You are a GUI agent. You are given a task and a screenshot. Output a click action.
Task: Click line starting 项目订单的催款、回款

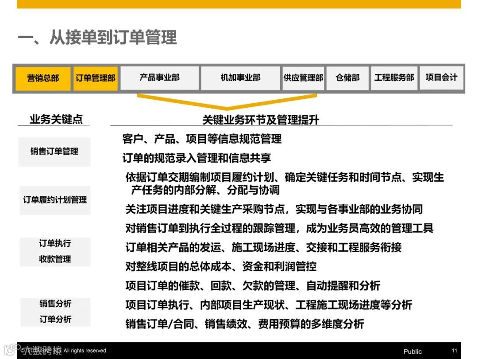tap(253, 286)
